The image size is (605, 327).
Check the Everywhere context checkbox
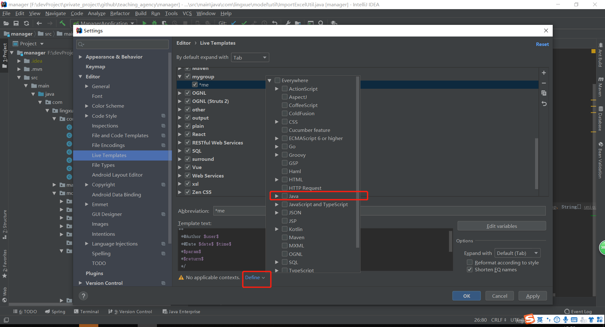(x=278, y=80)
